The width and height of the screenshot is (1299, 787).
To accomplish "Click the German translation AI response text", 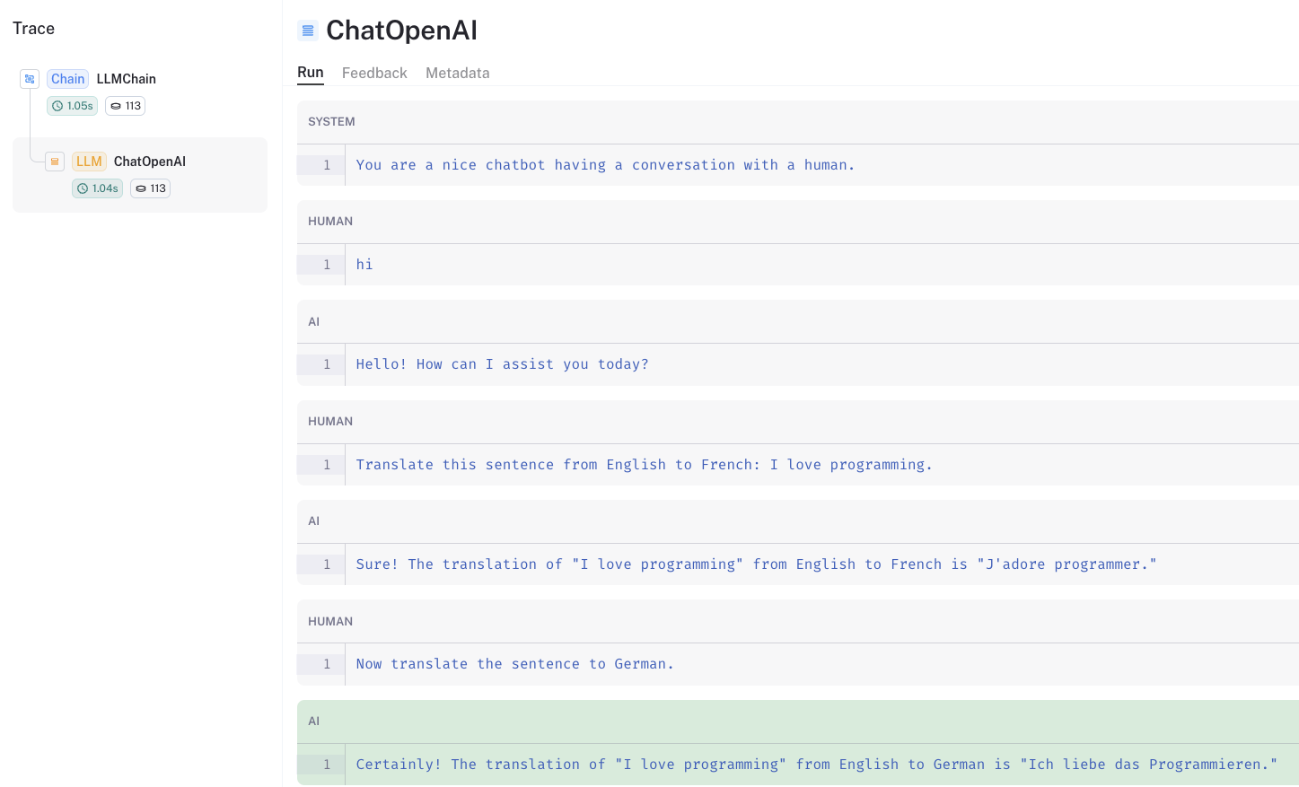I will (x=816, y=765).
